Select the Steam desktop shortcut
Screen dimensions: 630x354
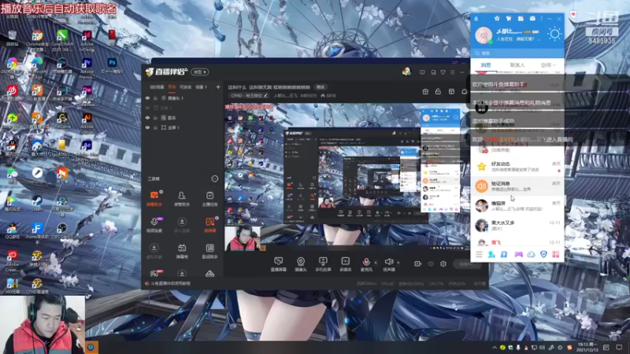(37, 203)
